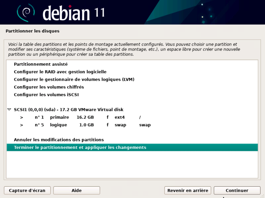
Task: Click the 'f' format flag of swap partition
Action: pyautogui.click(x=107, y=125)
